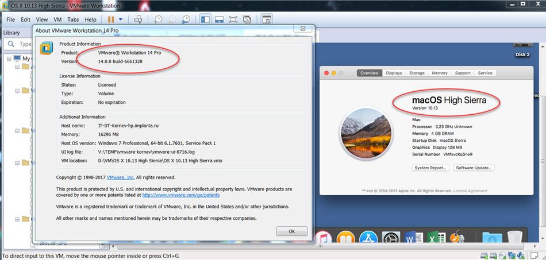Revert VM to previous snapshot
The width and height of the screenshot is (546, 260).
tap(172, 20)
